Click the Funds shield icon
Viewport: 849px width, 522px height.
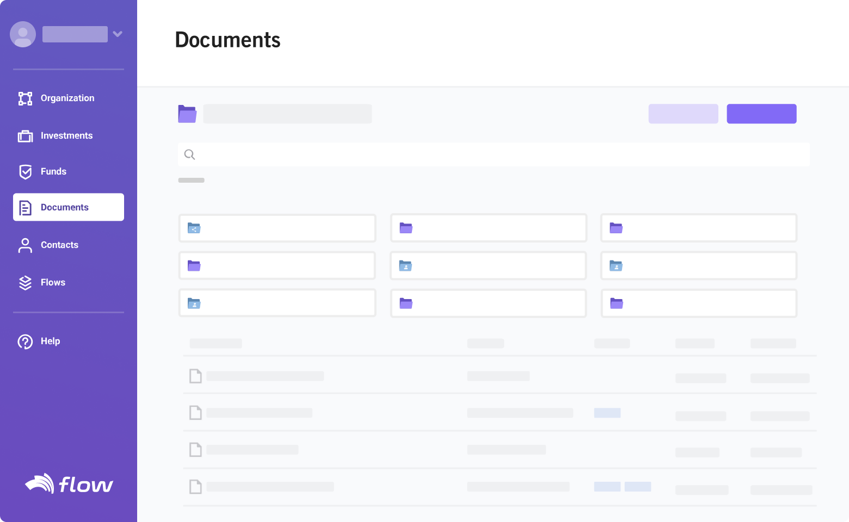(25, 172)
